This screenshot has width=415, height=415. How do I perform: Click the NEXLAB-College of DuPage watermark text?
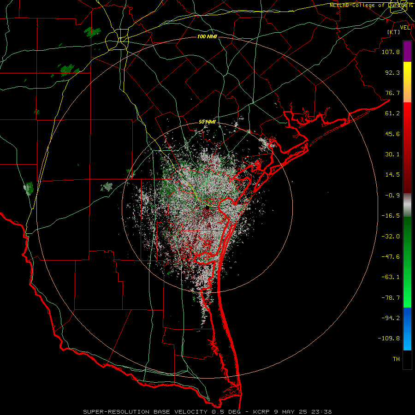tap(371, 5)
